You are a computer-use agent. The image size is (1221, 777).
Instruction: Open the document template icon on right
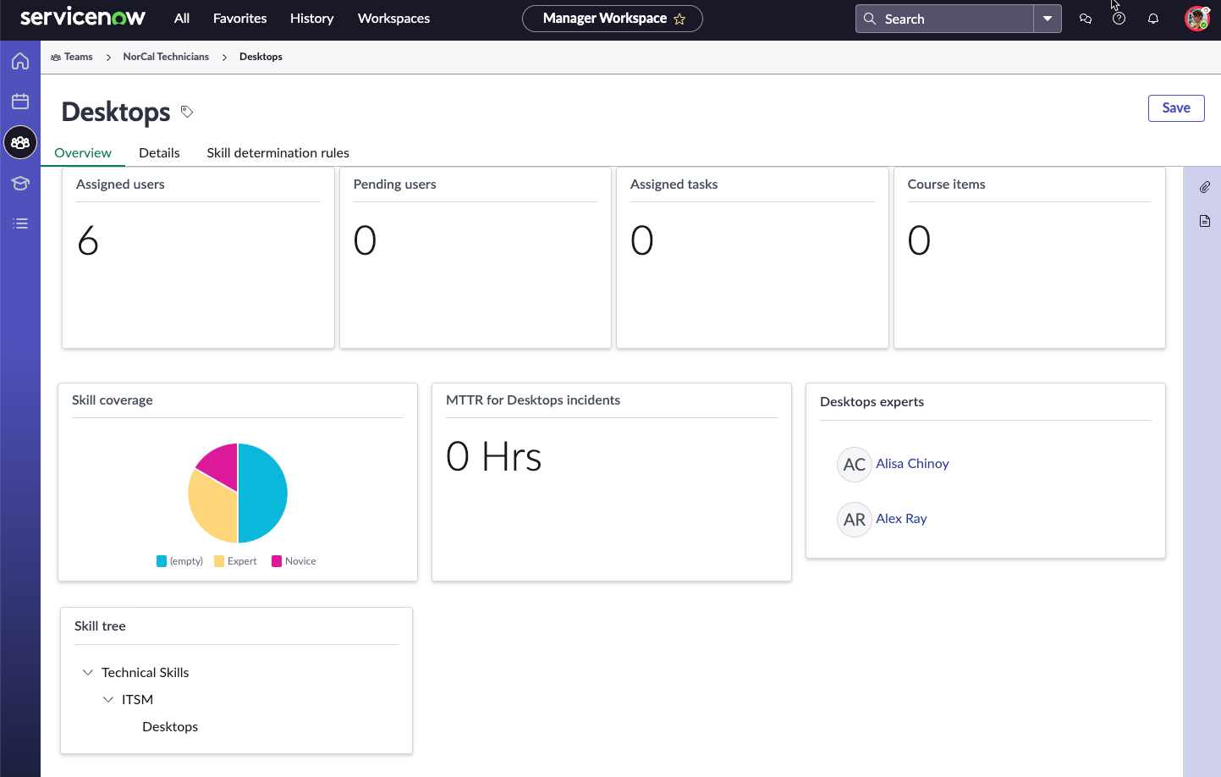(x=1205, y=221)
